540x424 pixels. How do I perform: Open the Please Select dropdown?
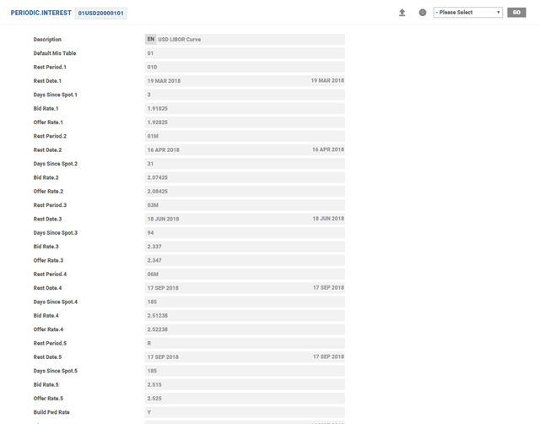tap(467, 13)
